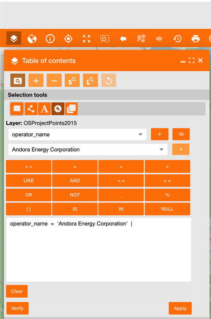Choose the text attribute selection tool
Viewport: 211px width, 319px height.
pos(44,109)
